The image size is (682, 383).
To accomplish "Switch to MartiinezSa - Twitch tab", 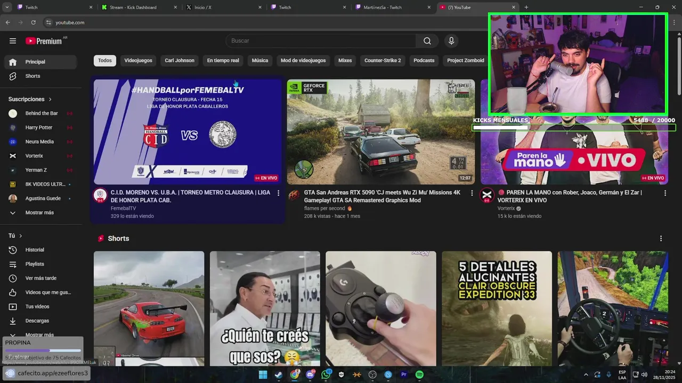I will [393, 7].
